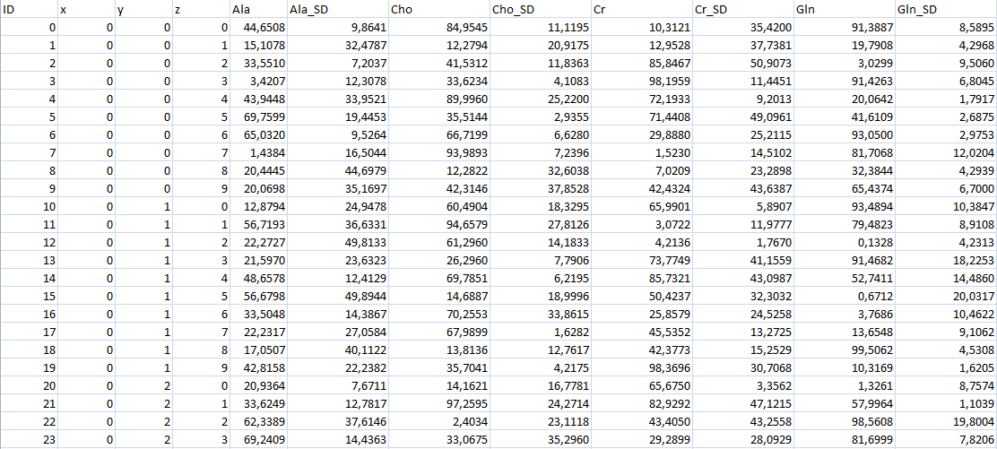Image resolution: width=997 pixels, height=449 pixels.
Task: Click the cell showing 65,4374
Action: pyautogui.click(x=843, y=187)
